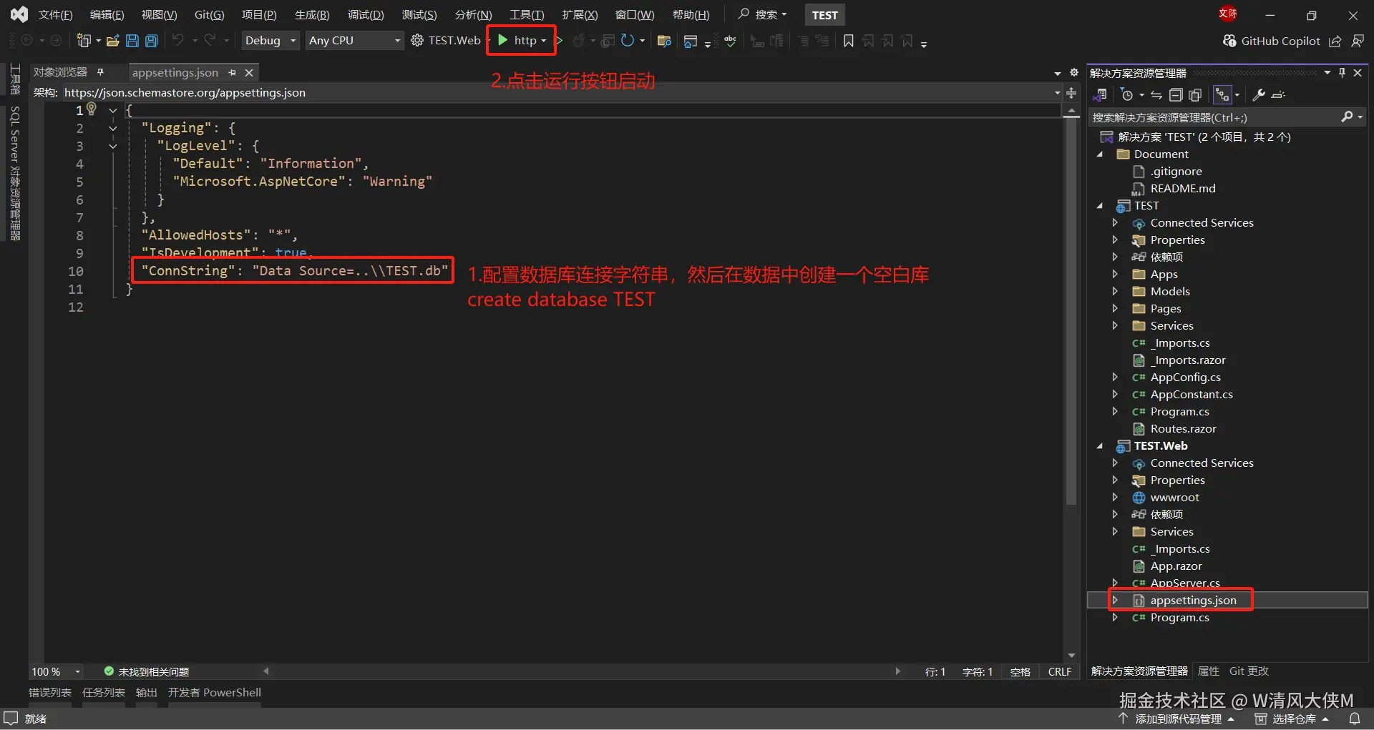Toggle pin on appsettings.json tab
Screen dimensions: 1374x730
pos(232,73)
